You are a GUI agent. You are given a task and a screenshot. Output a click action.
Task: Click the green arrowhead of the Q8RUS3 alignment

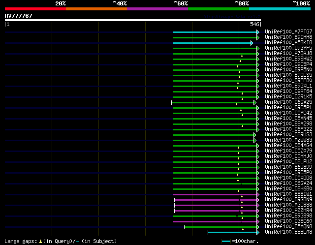click(x=254, y=135)
